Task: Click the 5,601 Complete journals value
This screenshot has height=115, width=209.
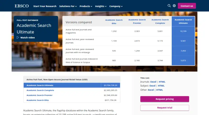Action: pos(160,31)
